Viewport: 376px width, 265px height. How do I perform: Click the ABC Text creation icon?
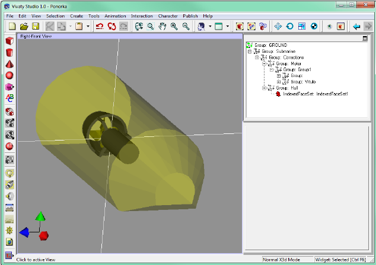(9, 98)
